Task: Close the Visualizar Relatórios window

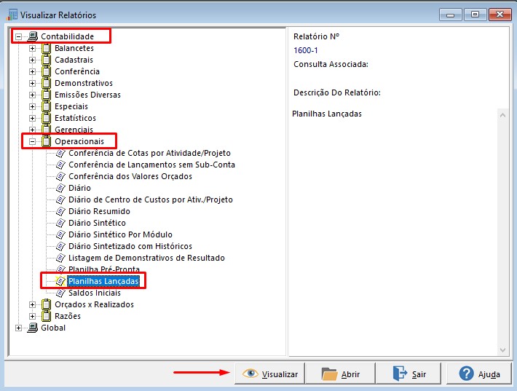Action: click(500, 14)
